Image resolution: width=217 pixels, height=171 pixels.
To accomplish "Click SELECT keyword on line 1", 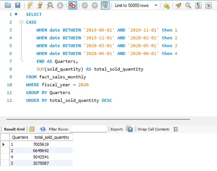I will [x=34, y=14].
